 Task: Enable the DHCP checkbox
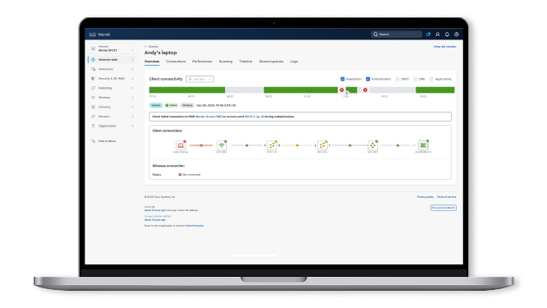click(397, 79)
